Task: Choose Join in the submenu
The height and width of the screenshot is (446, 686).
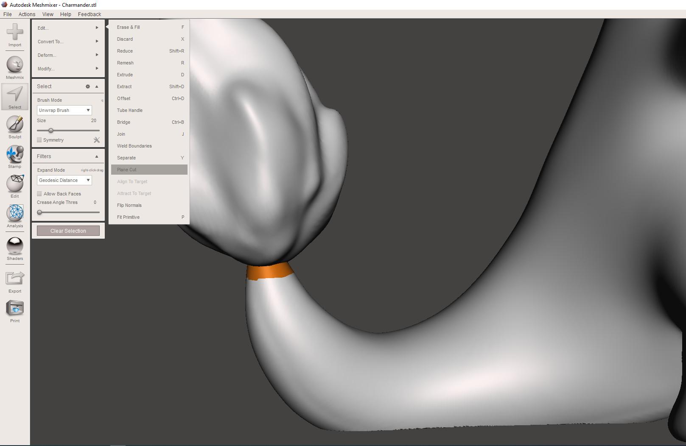Action: 149,134
